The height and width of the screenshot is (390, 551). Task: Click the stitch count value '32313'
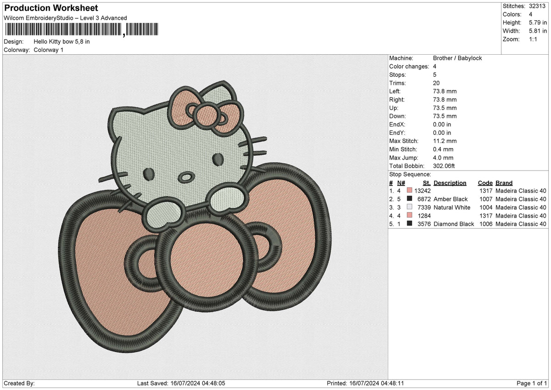[x=538, y=6]
